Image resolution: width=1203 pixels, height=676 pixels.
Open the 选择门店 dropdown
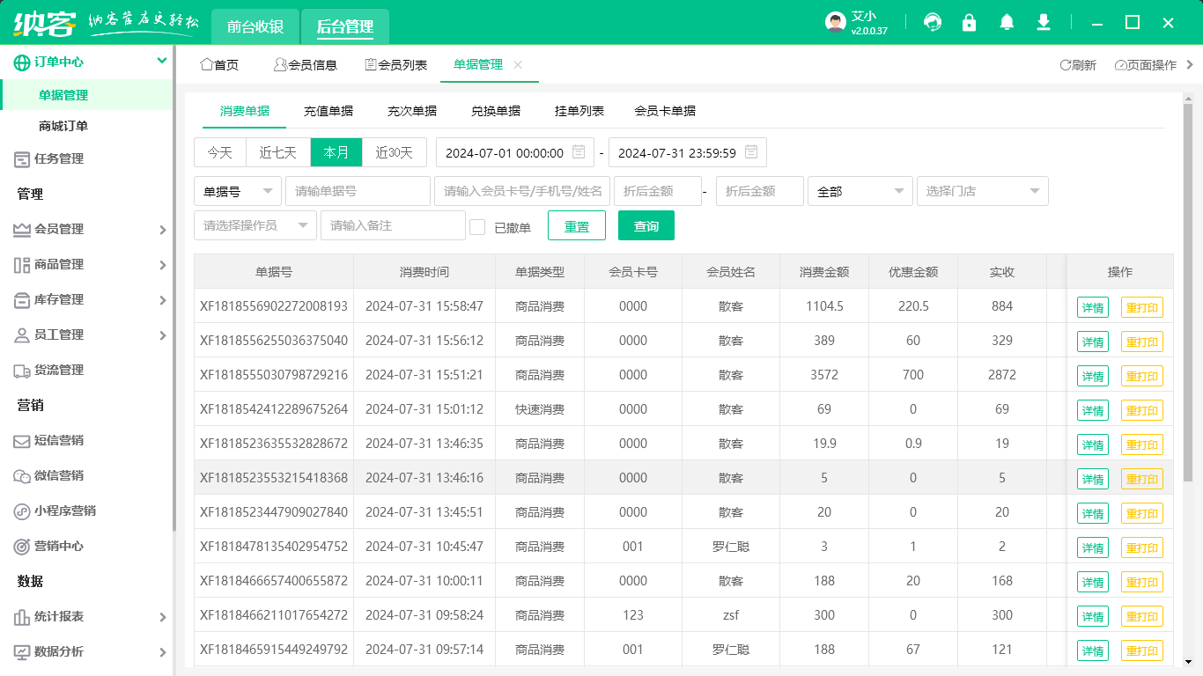[982, 191]
